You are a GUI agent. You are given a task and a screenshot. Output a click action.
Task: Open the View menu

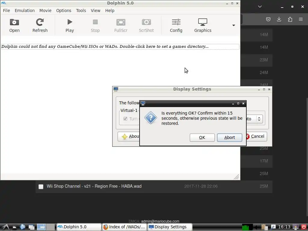click(95, 11)
